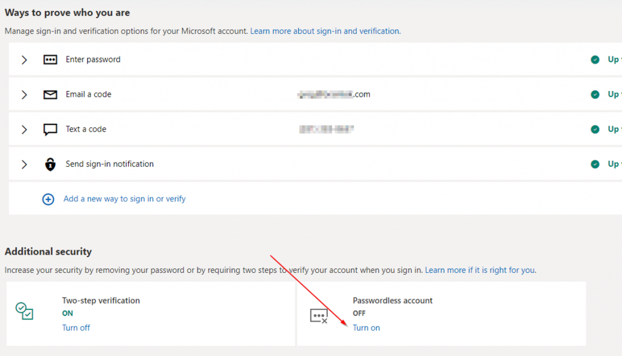Click the Two-step verification title

pyautogui.click(x=101, y=301)
